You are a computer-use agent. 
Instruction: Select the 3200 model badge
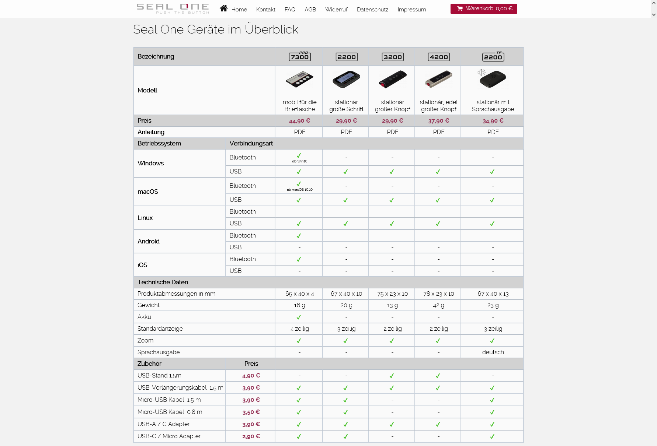point(393,57)
